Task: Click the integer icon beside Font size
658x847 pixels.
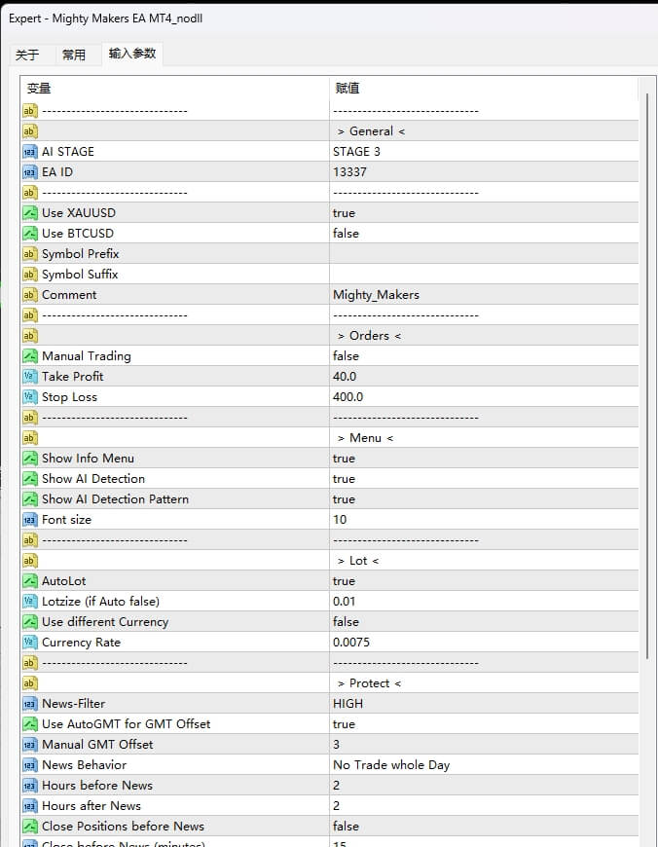Action: point(29,520)
